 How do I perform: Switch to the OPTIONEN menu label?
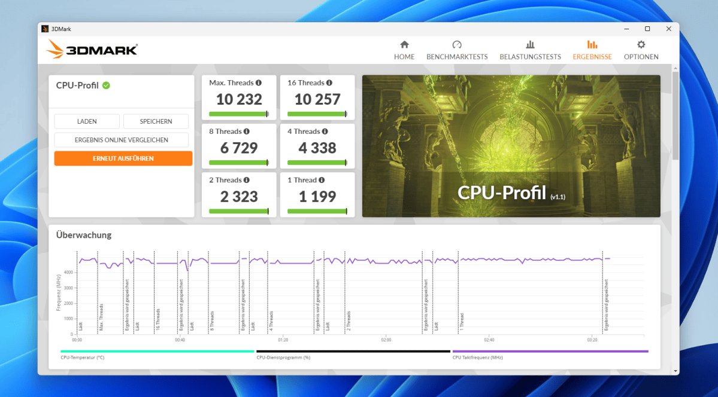pyautogui.click(x=641, y=57)
